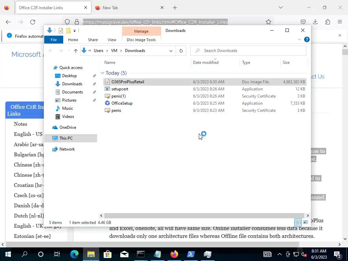Open Firefox list all tabs dropdown
The image size is (348, 261).
click(x=280, y=7)
